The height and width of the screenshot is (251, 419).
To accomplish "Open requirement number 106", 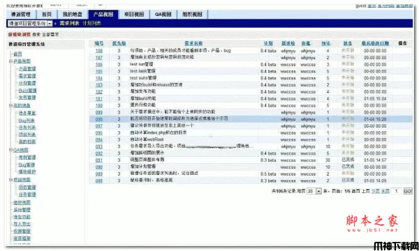I will click(99, 65).
